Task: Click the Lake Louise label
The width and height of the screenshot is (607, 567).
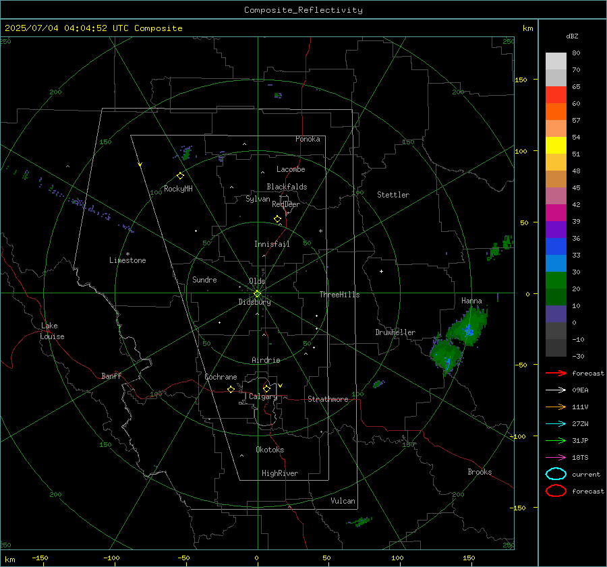Action: pos(52,331)
